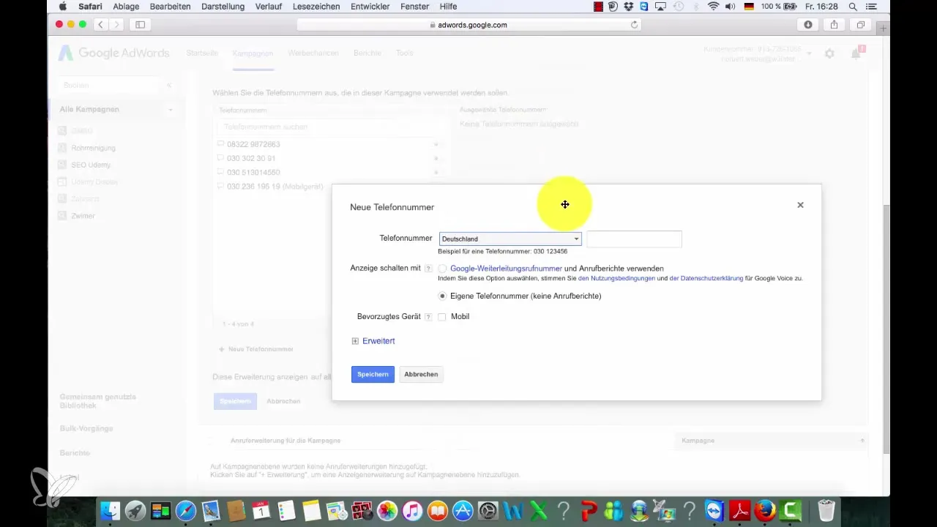
Task: Click the German flag input source icon
Action: [749, 7]
